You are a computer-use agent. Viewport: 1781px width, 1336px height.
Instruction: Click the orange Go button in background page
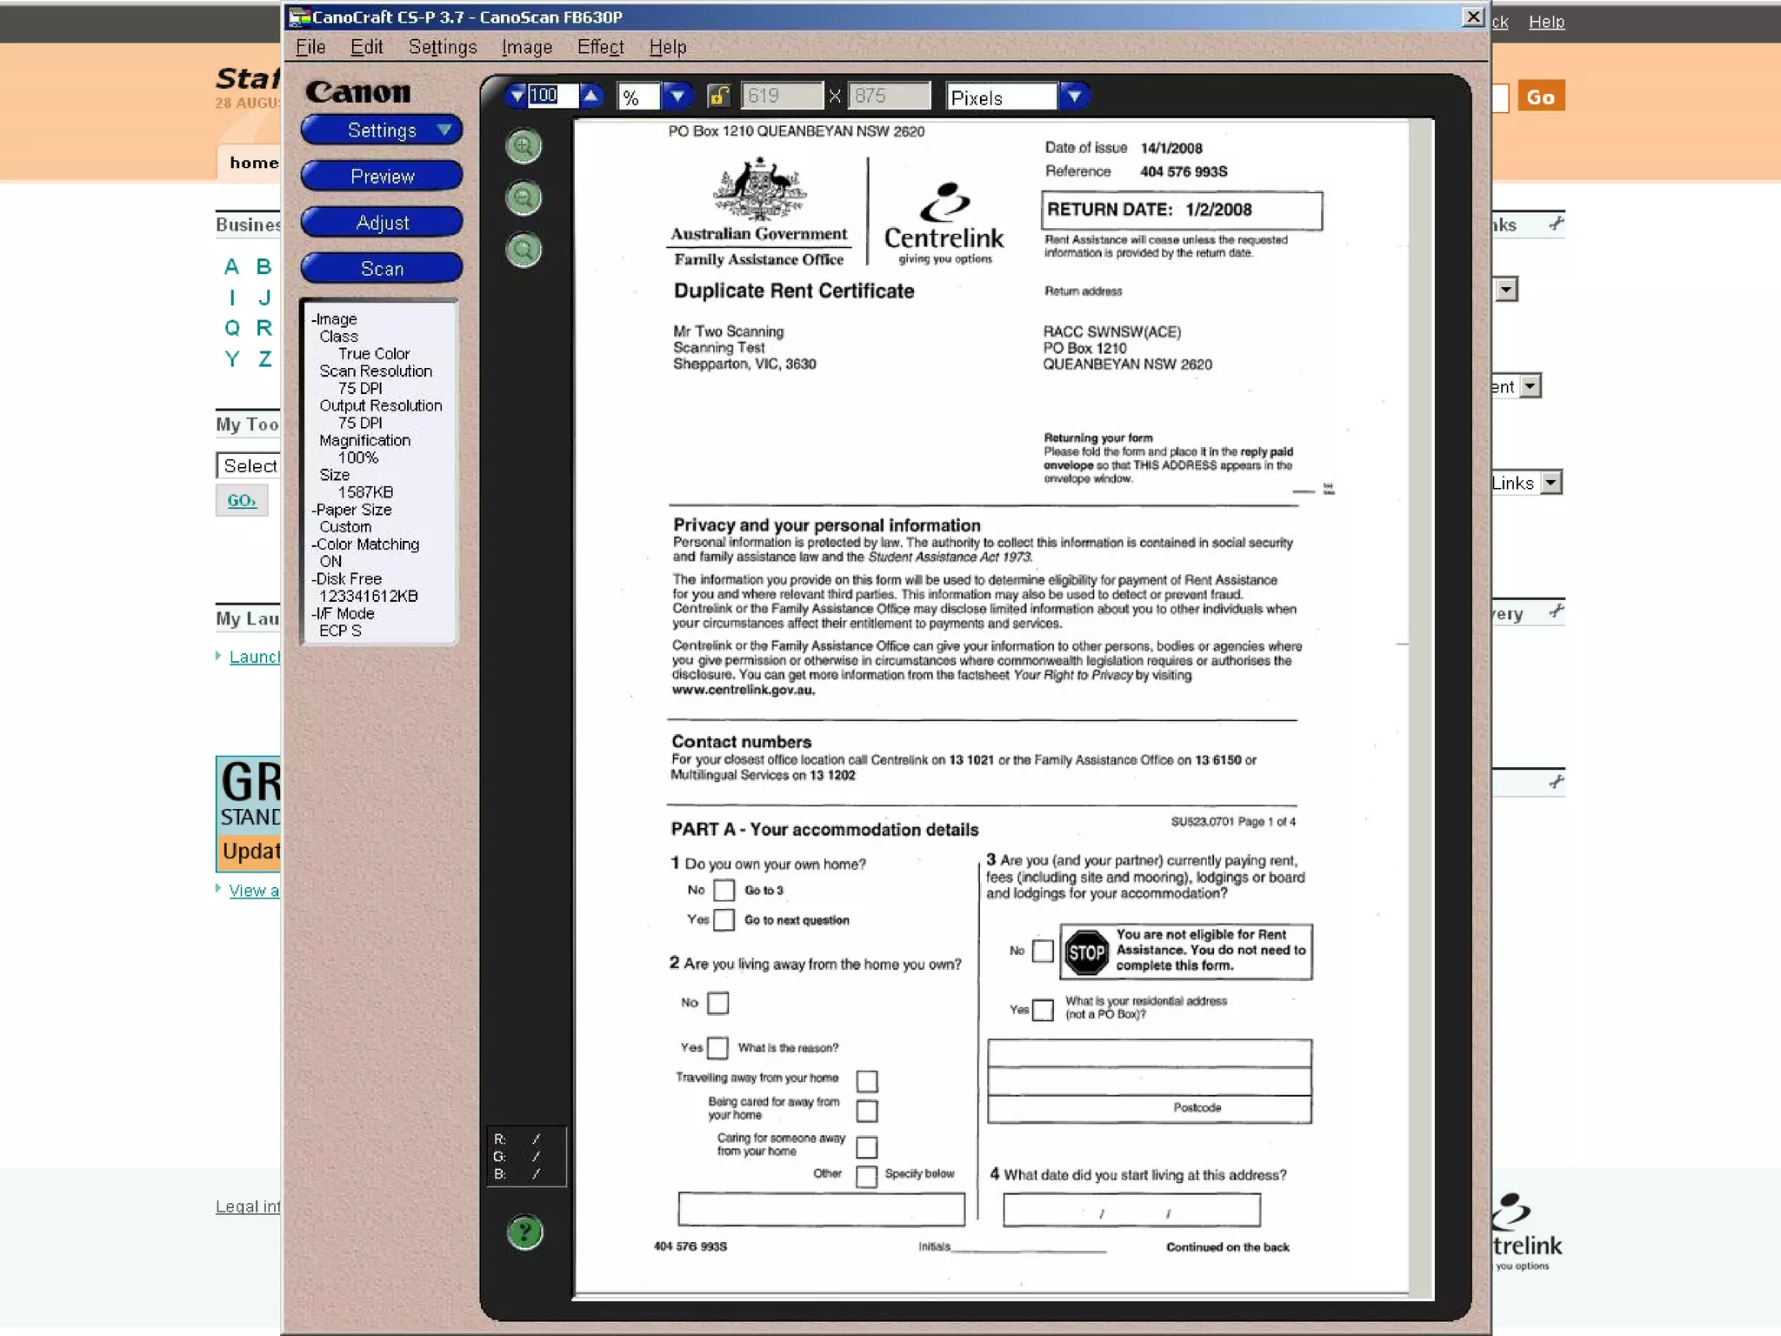tap(1540, 97)
